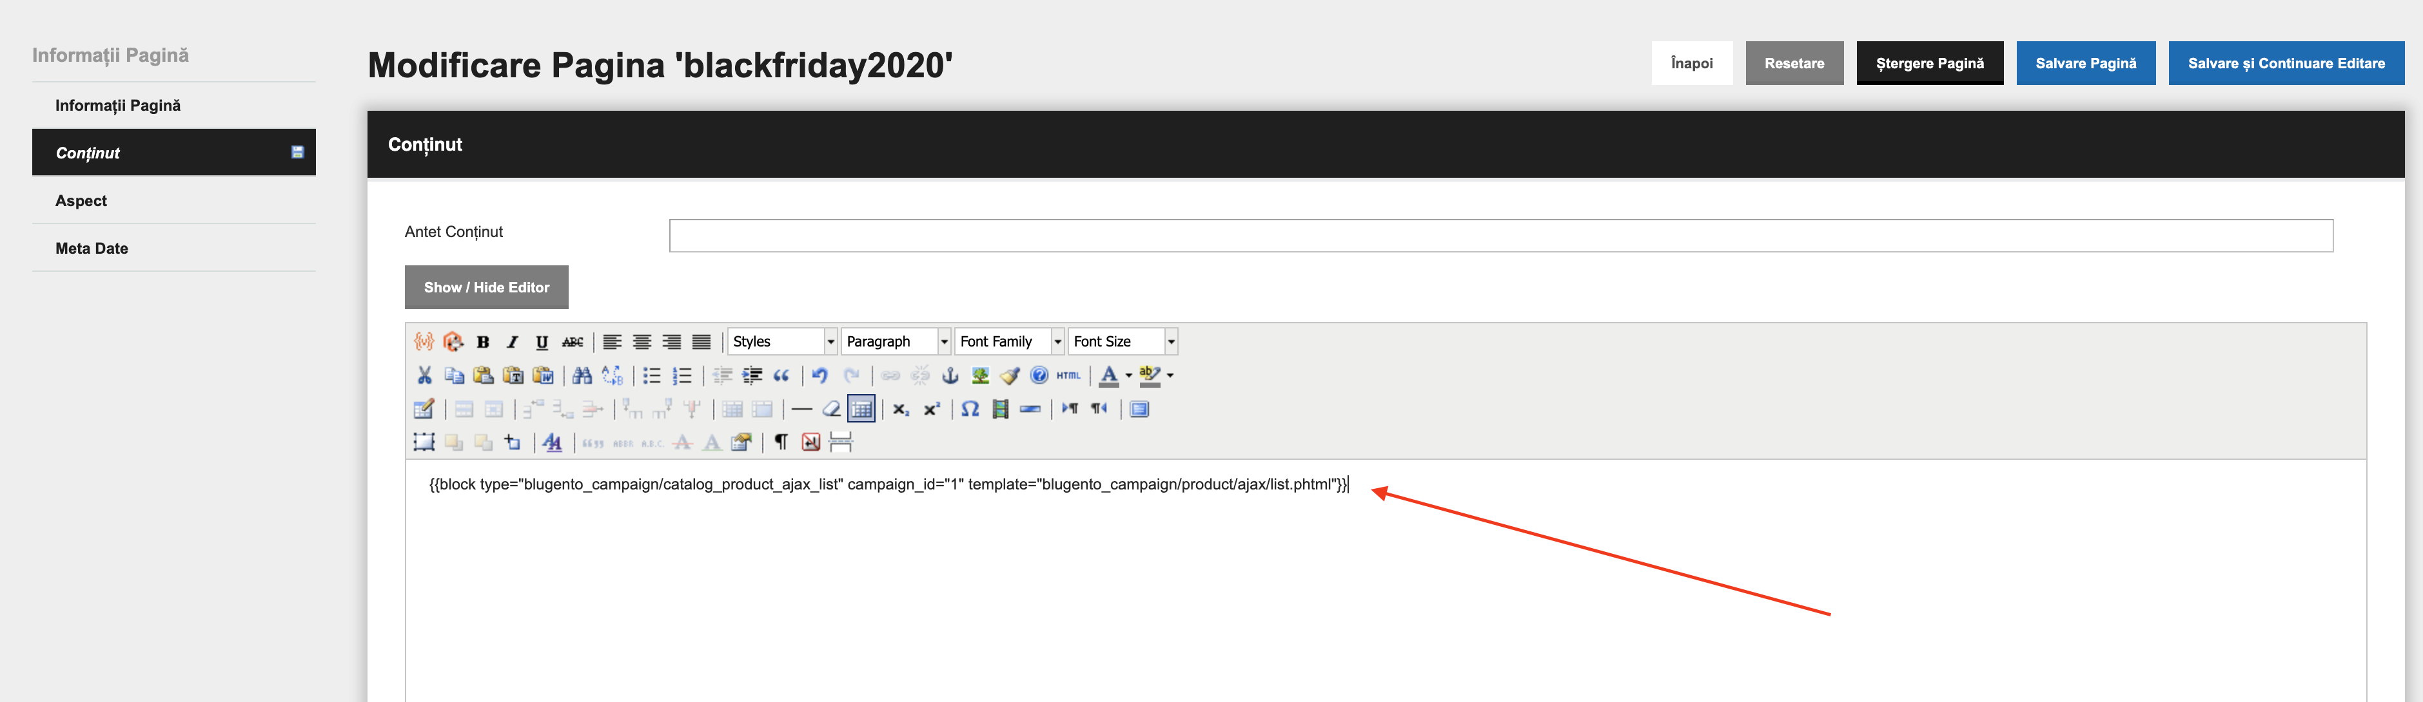The width and height of the screenshot is (2423, 702).
Task: Insert an image with tree icon
Action: coord(980,375)
